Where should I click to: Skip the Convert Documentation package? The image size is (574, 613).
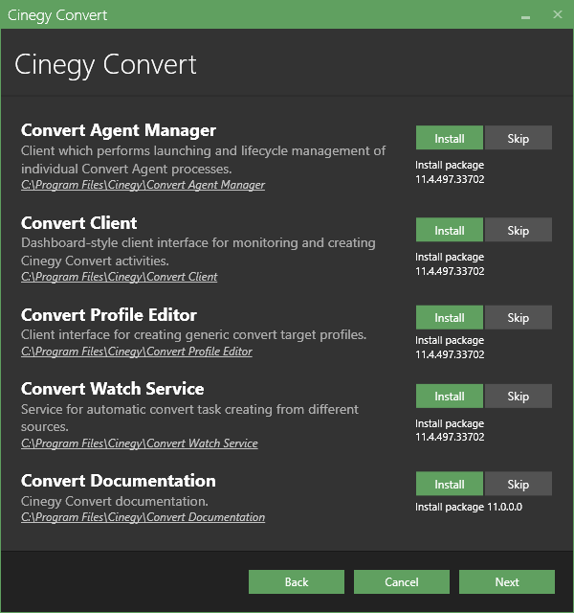pos(519,484)
